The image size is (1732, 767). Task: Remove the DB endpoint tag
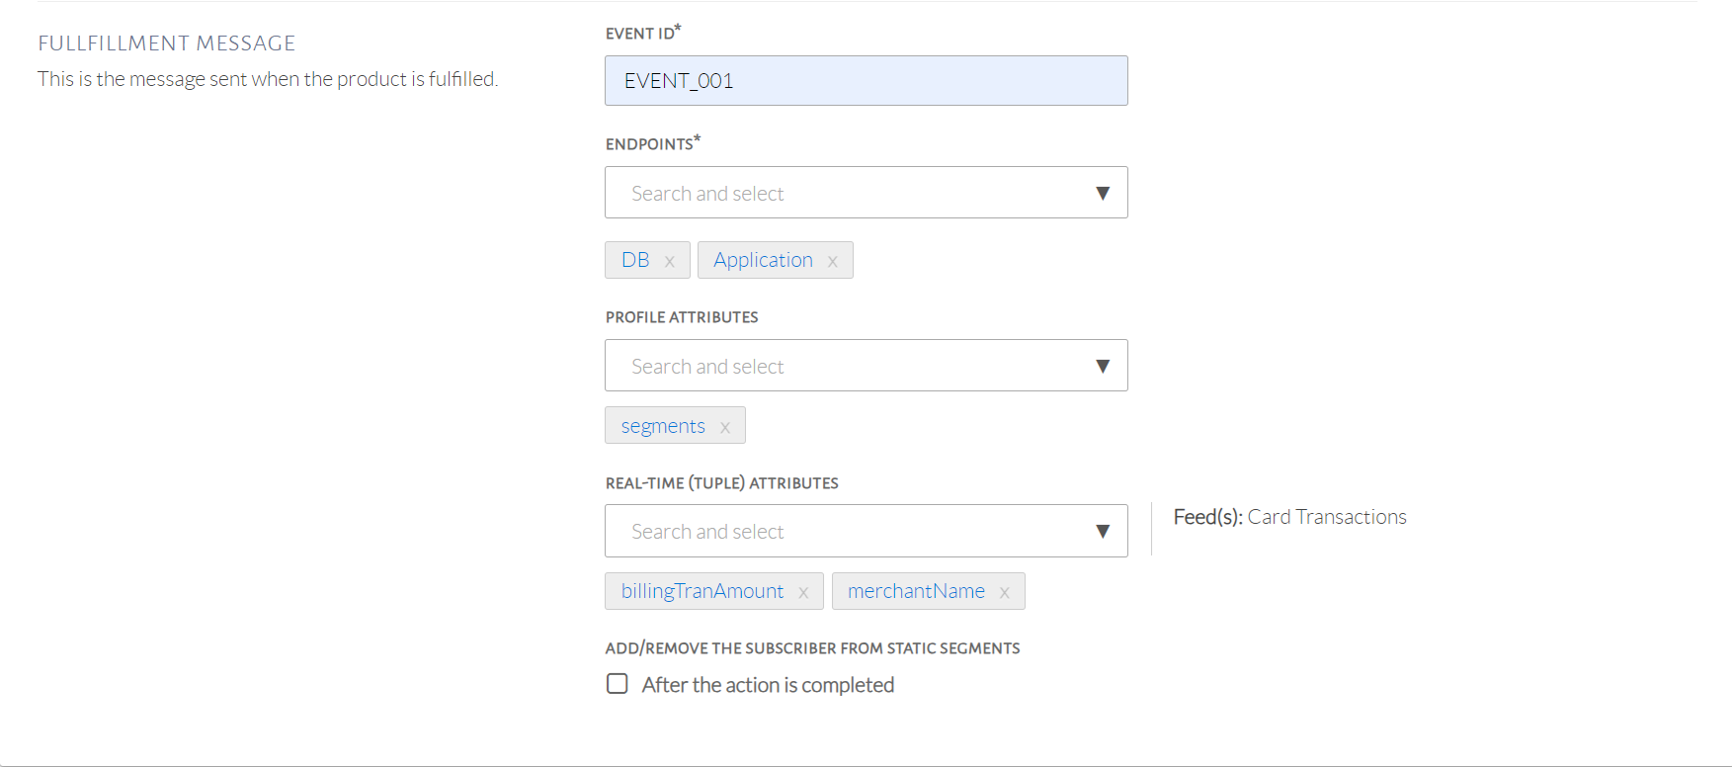coord(670,261)
